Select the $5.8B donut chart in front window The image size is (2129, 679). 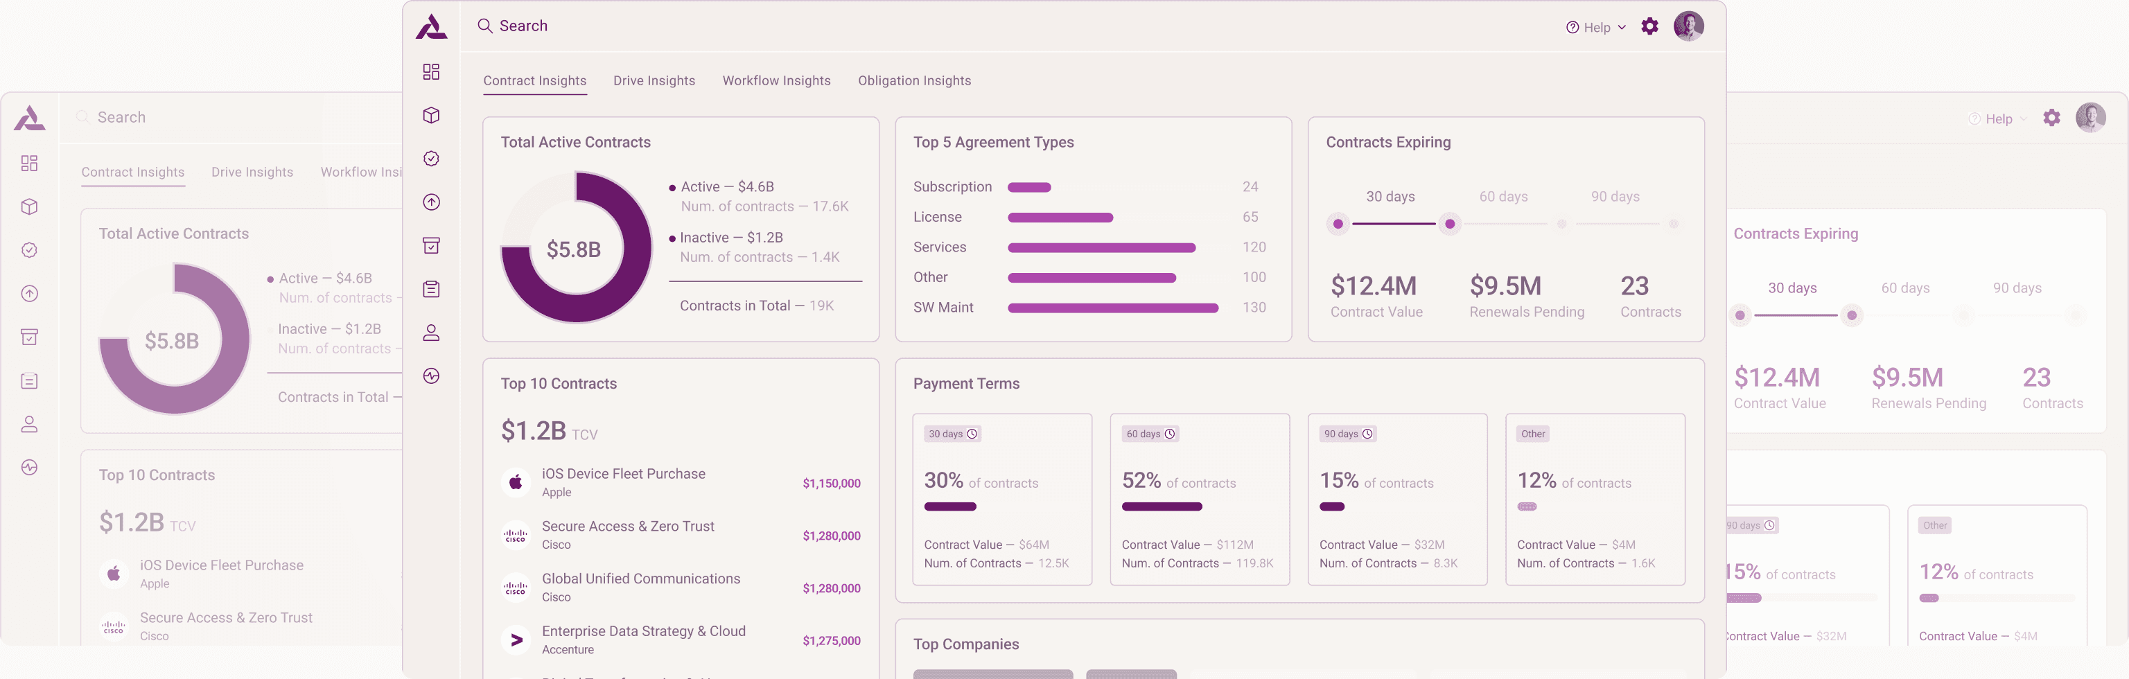[576, 247]
